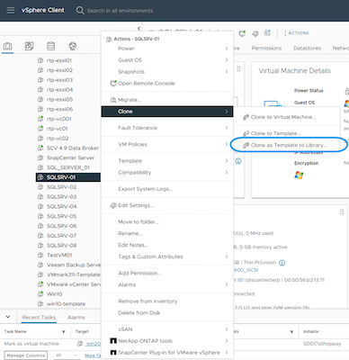
Task: Switch to Alarms tab in bottom panel
Action: click(x=76, y=318)
